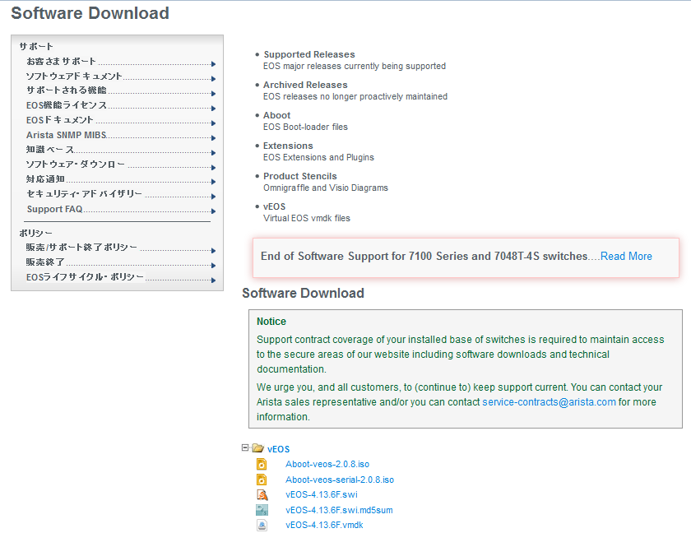The height and width of the screenshot is (533, 691).
Task: Click the Aboot-veos-2.0.8.iso file icon
Action: 262,465
